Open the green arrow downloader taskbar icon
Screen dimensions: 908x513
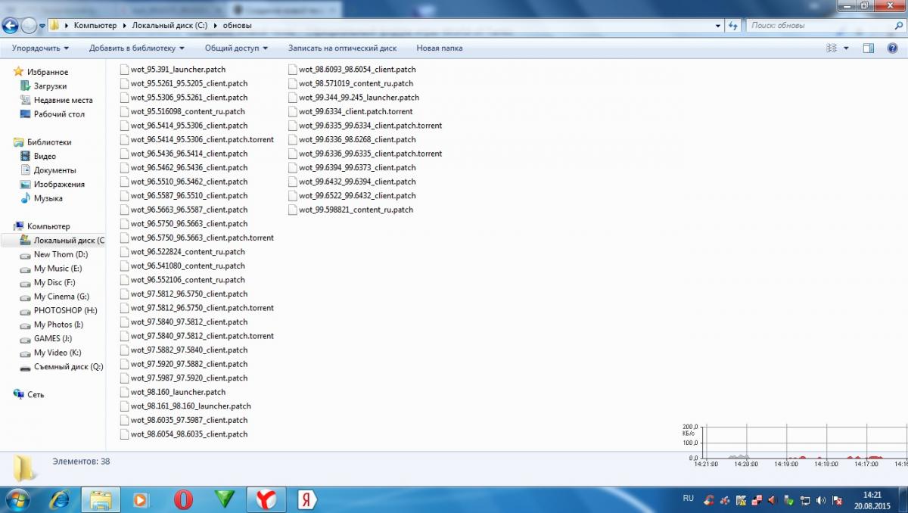tap(225, 499)
